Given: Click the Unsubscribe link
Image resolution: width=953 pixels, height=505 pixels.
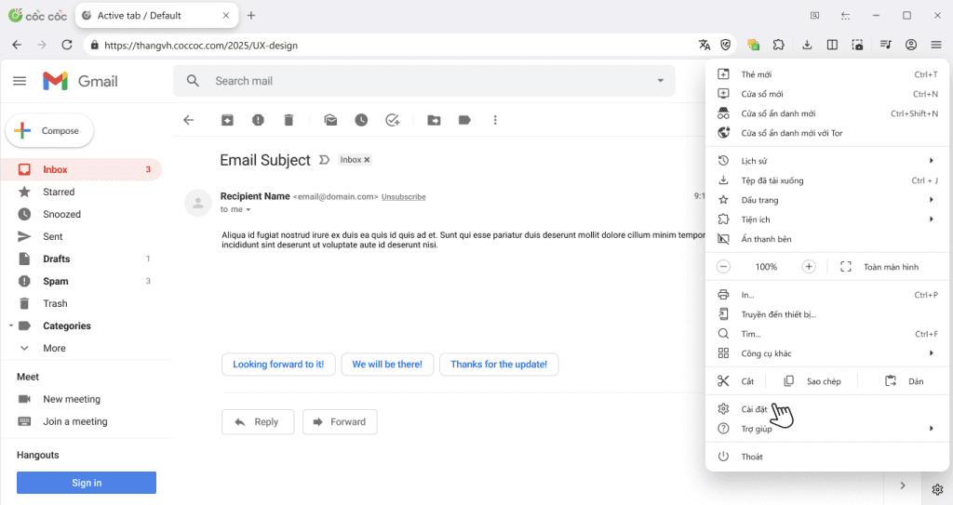Looking at the screenshot, I should coord(403,197).
